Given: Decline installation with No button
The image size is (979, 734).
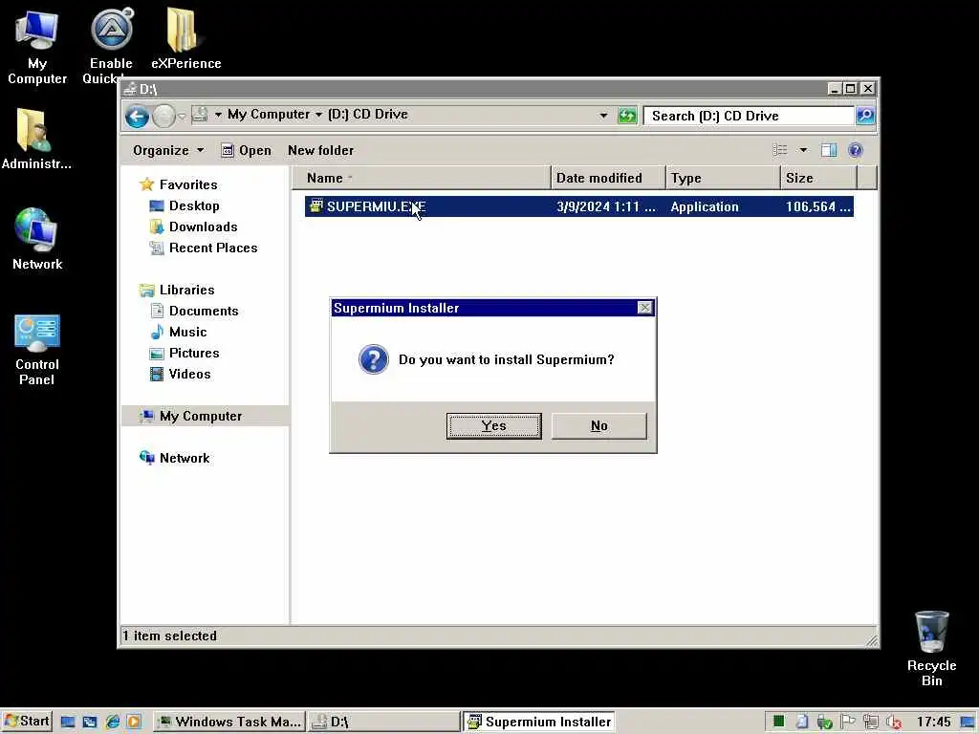Looking at the screenshot, I should tap(598, 426).
